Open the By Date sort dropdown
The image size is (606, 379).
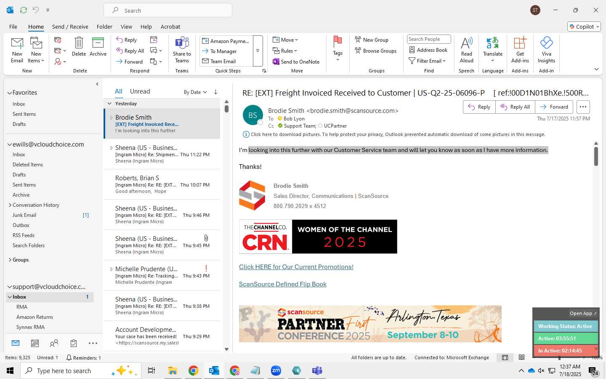click(195, 92)
